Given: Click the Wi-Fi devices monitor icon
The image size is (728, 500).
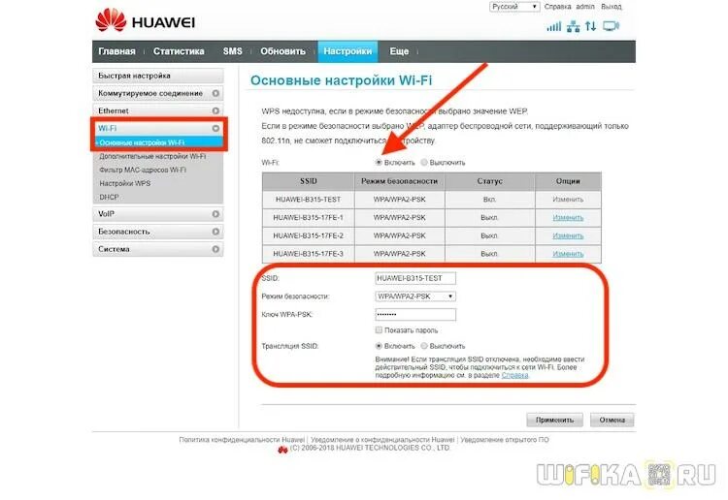Looking at the screenshot, I should pyautogui.click(x=611, y=26).
